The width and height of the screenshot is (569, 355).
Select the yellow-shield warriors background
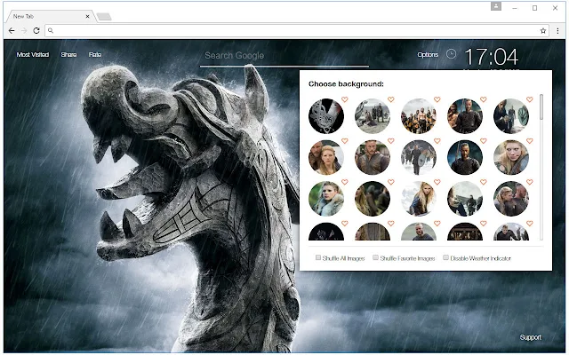(419, 116)
